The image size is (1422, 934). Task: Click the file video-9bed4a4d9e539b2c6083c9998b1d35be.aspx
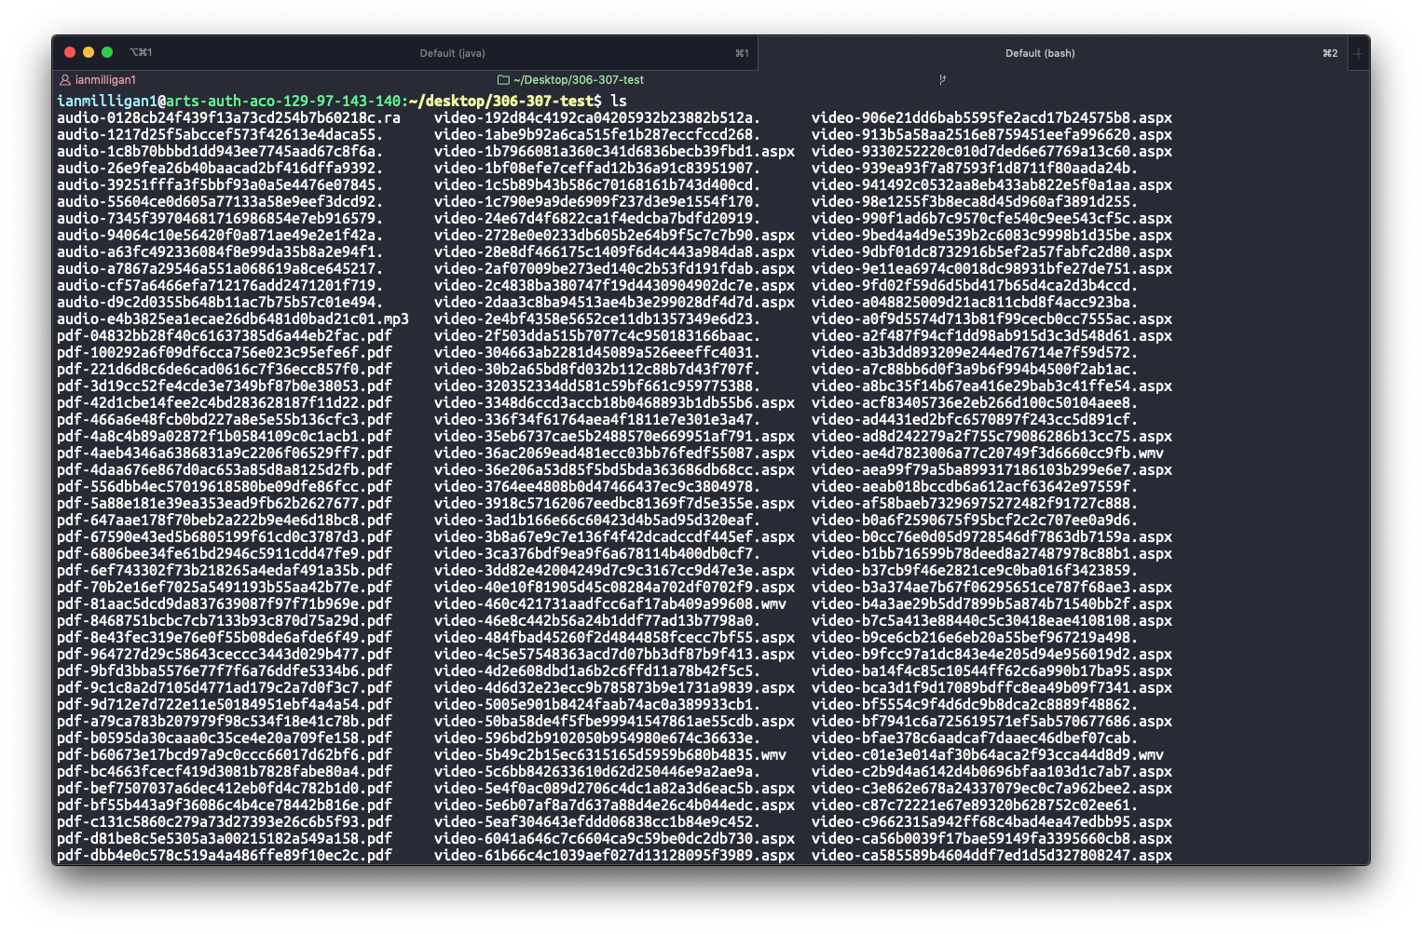pyautogui.click(x=991, y=236)
